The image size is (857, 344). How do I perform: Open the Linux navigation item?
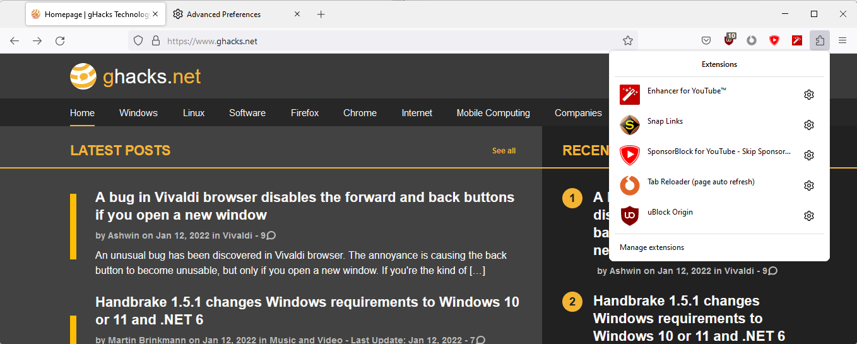pos(194,113)
